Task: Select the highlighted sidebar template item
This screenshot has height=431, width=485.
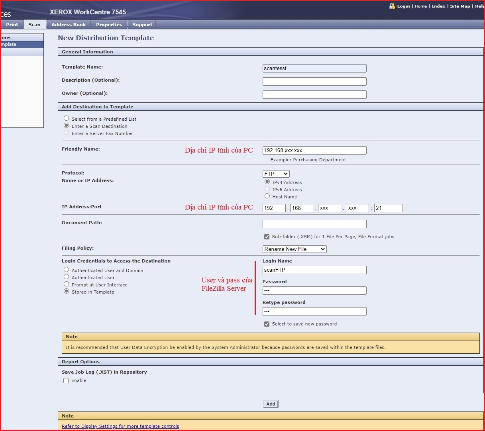Action: point(22,44)
